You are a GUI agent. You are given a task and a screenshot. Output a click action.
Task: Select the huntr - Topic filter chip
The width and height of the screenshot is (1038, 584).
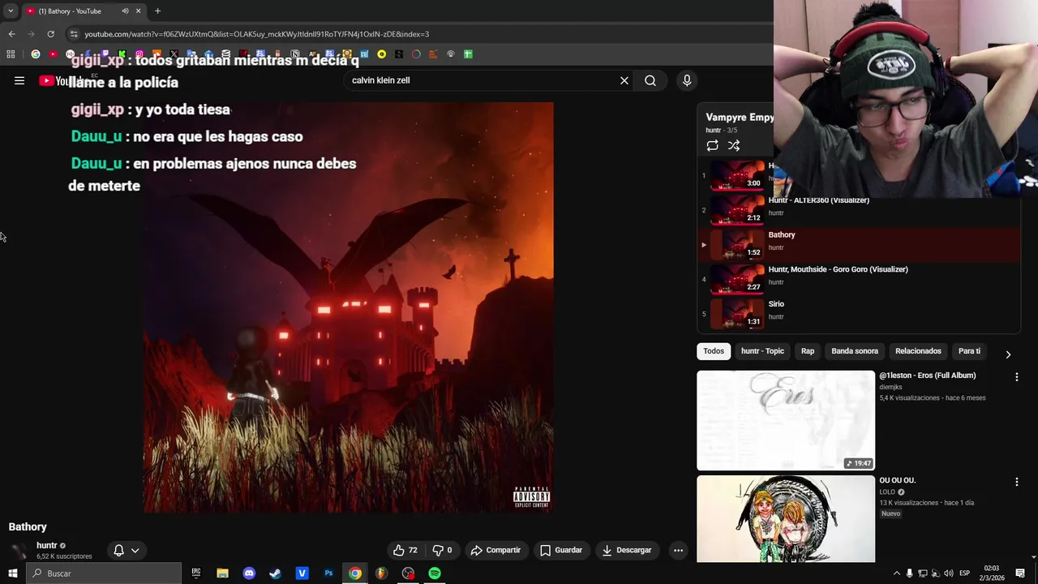click(762, 351)
